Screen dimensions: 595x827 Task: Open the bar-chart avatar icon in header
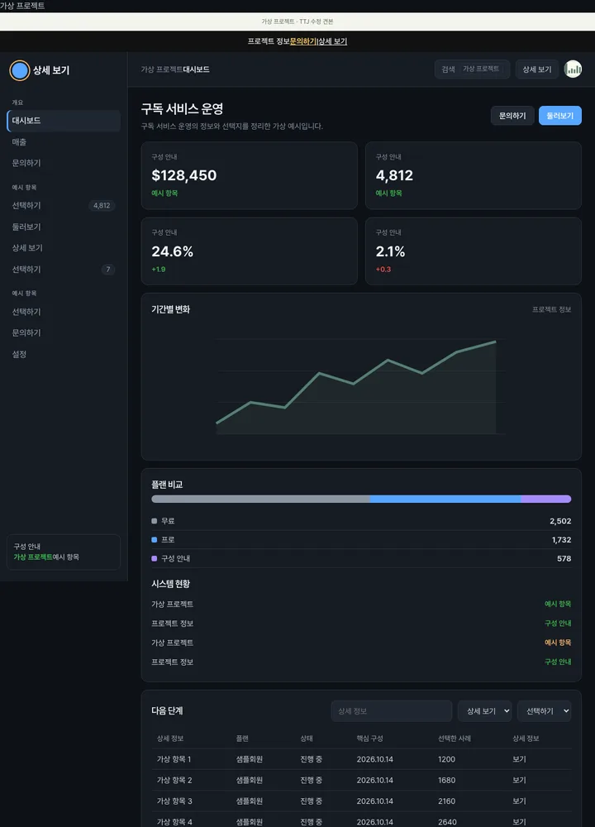coord(573,69)
